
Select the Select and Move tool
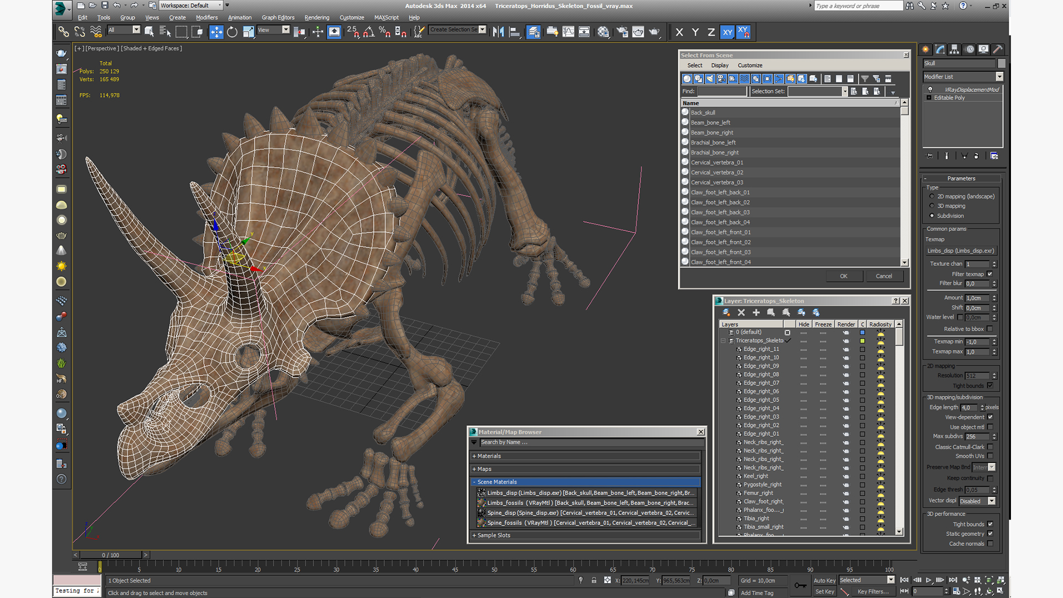[216, 32]
